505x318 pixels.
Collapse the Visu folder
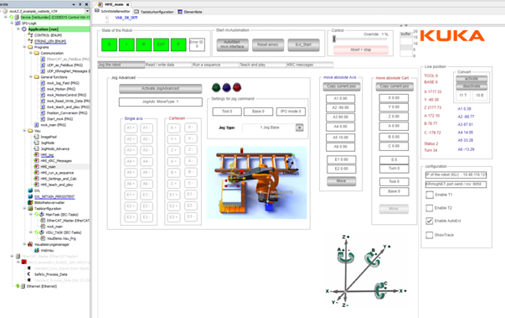(24, 131)
